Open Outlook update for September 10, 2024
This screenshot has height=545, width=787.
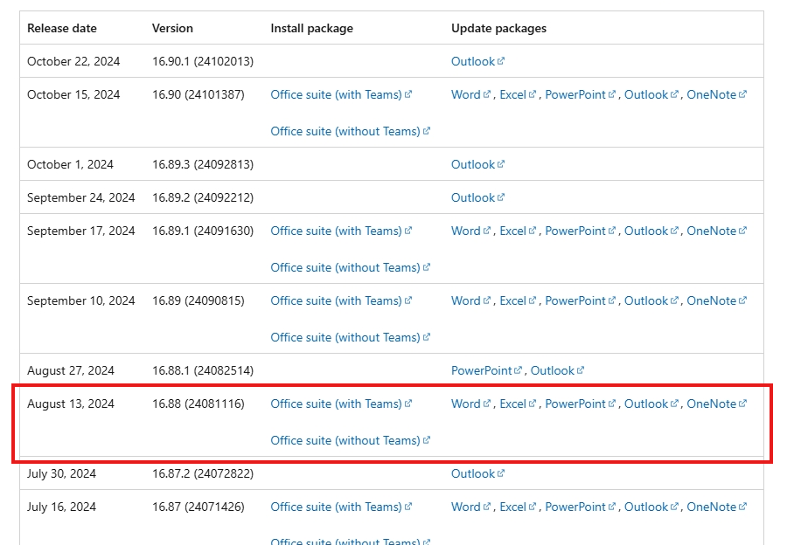(x=651, y=300)
